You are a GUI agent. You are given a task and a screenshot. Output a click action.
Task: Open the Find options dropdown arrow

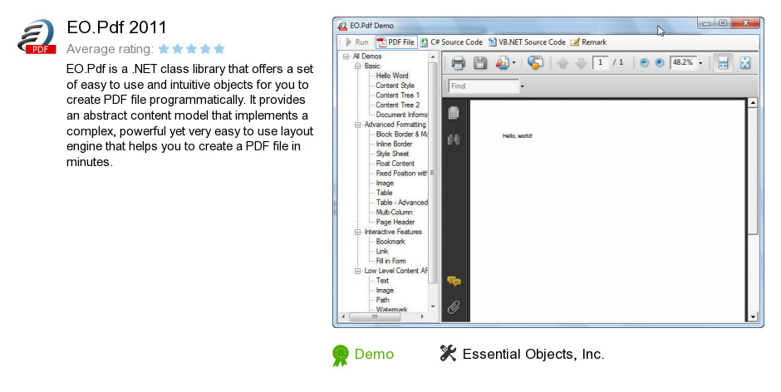[522, 86]
